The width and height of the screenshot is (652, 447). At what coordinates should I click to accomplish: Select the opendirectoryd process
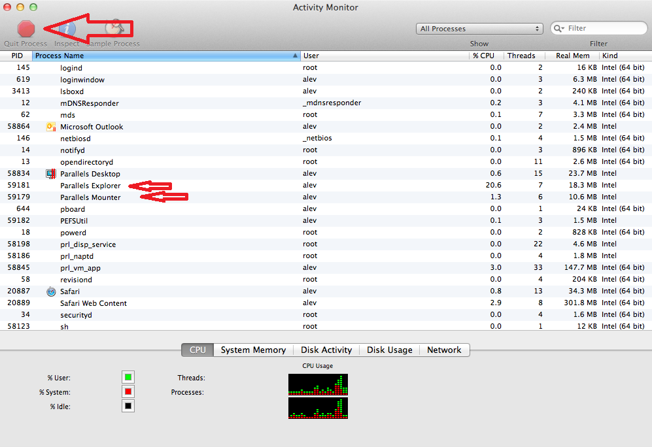pos(86,162)
